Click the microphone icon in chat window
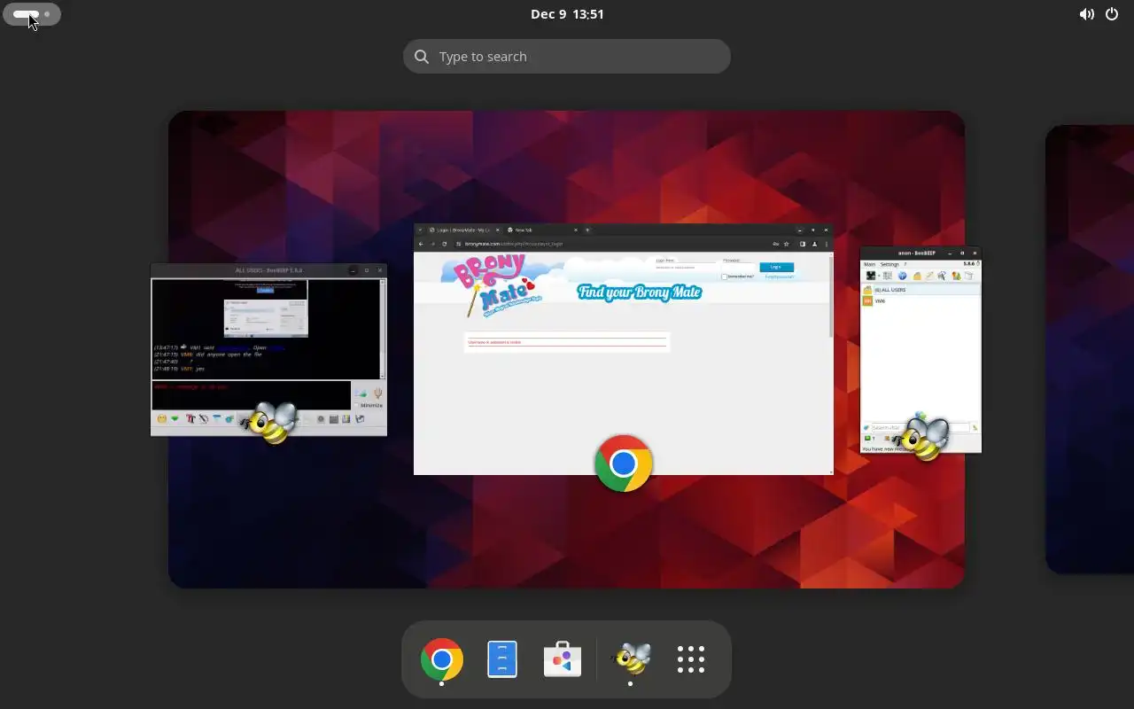Screen dimensions: 1134x709 pyautogui.click(x=378, y=393)
